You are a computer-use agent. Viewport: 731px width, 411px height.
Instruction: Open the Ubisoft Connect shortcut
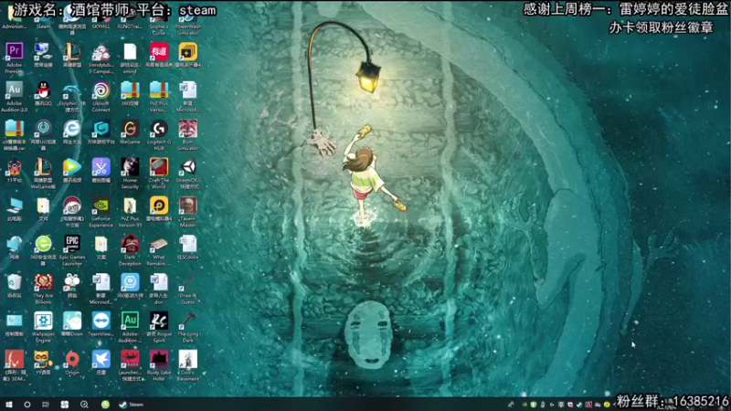[101, 90]
